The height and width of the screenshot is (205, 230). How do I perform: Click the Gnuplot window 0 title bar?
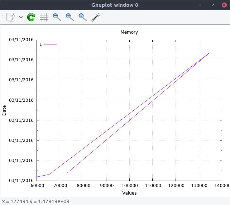click(x=115, y=5)
